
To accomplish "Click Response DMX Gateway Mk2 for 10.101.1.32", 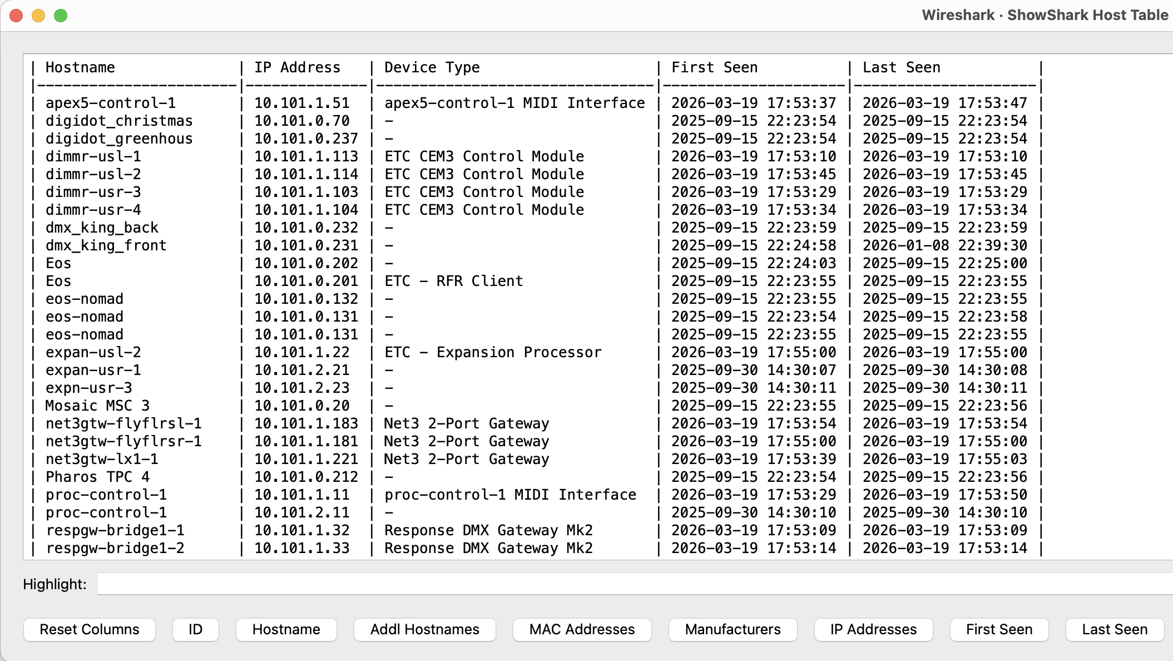I will pos(488,530).
